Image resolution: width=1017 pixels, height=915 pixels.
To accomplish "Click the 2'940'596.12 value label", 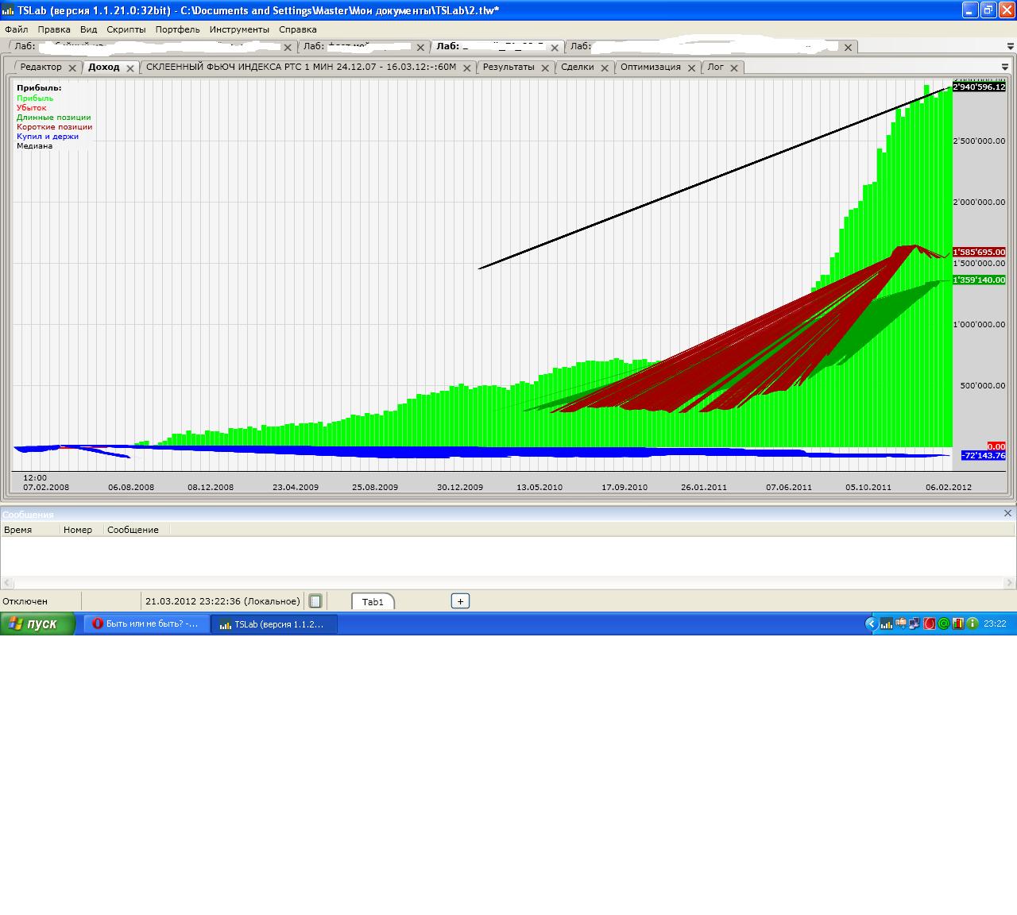I will tap(979, 87).
